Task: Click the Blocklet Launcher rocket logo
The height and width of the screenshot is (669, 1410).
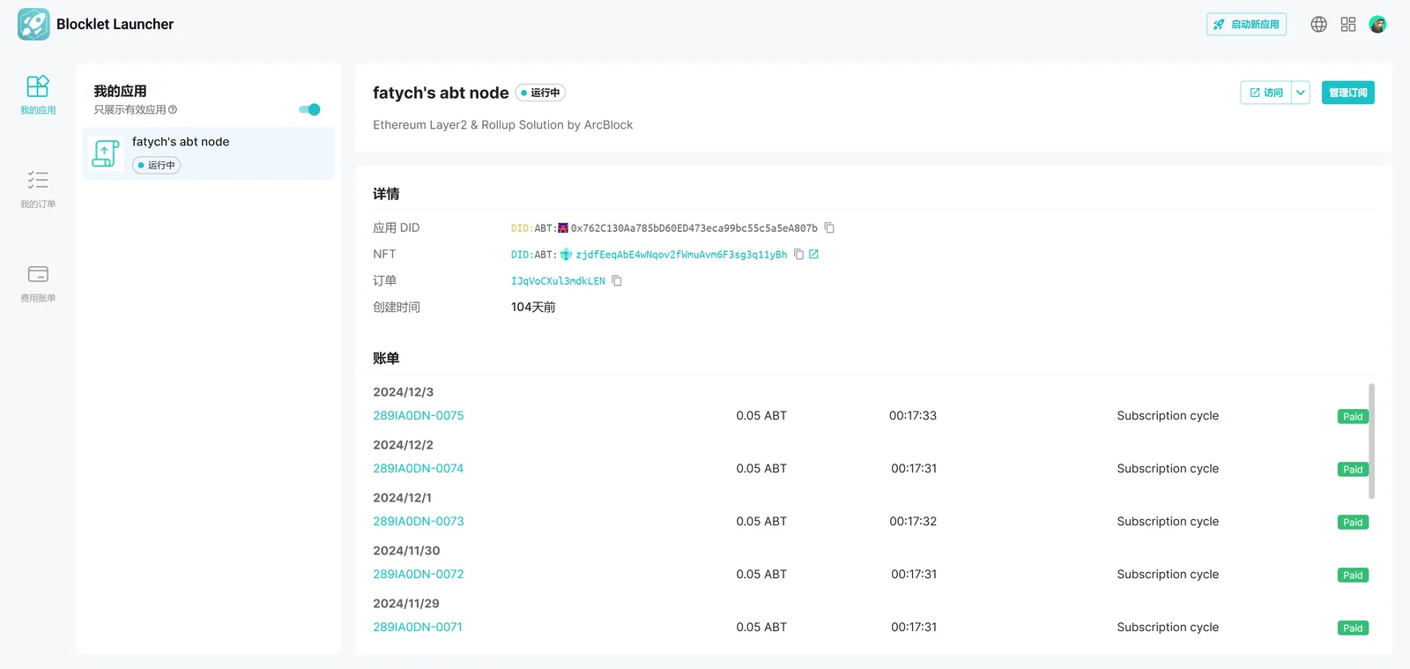Action: click(x=33, y=24)
